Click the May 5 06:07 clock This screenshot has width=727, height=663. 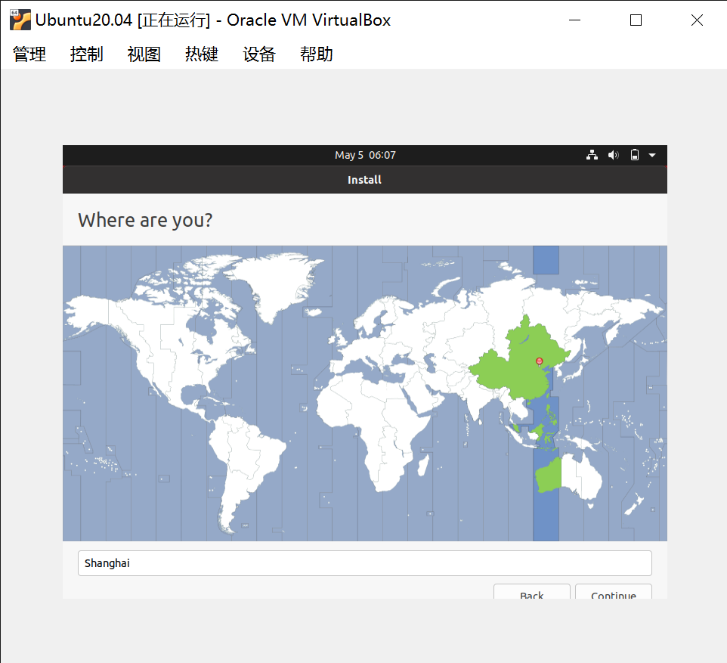coord(365,155)
